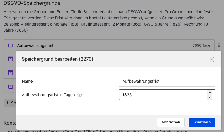
Task: Click the fourth row's archive box icon
Action: 11,86
